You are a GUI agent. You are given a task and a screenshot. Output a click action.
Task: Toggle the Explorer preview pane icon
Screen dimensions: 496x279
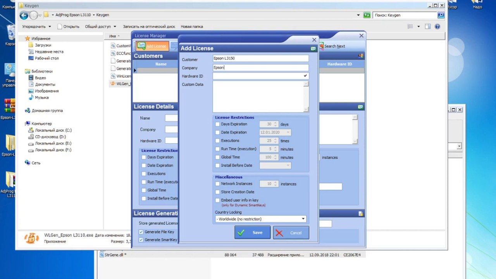(428, 26)
